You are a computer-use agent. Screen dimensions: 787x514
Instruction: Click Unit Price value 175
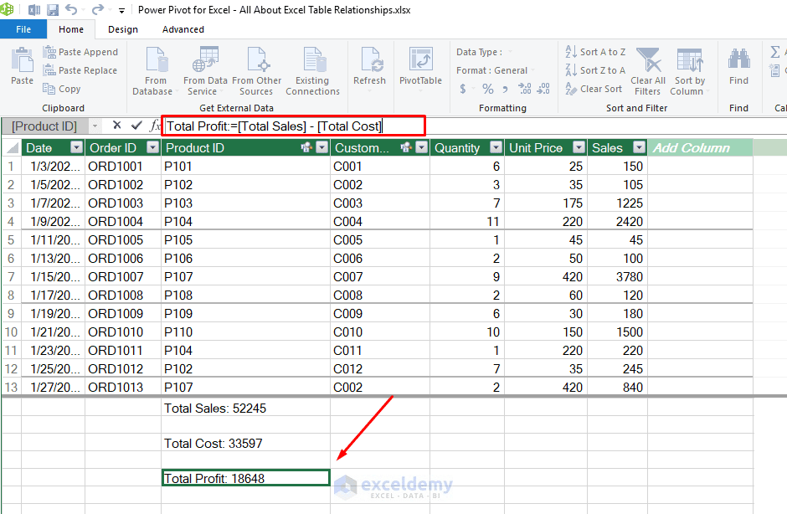[x=546, y=203]
